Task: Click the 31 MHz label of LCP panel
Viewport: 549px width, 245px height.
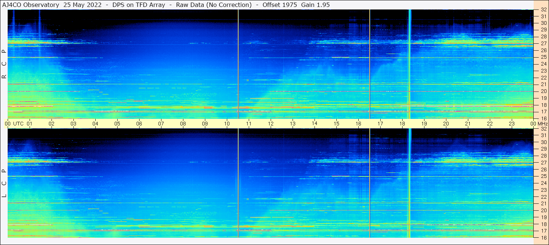Action: pos(544,135)
